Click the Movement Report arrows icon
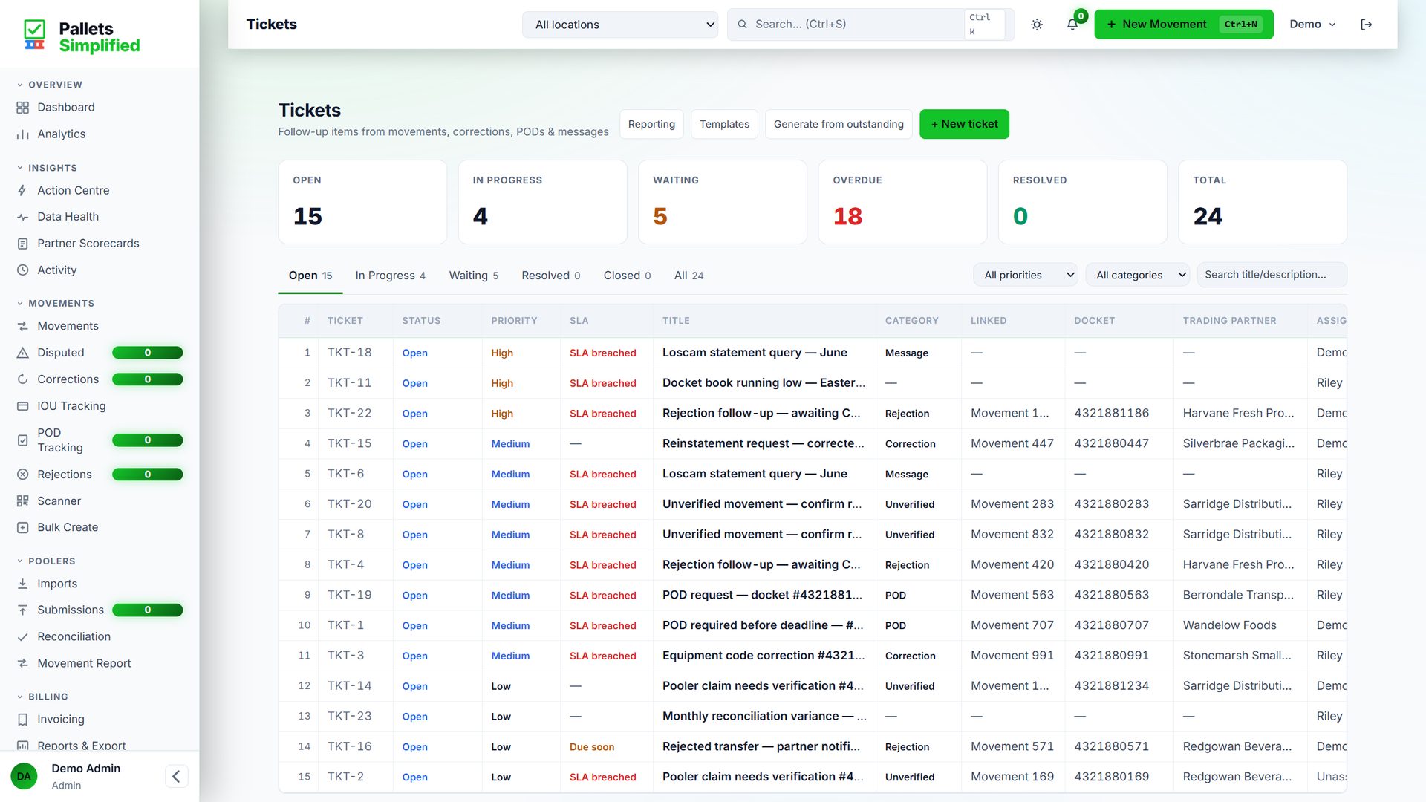The image size is (1426, 802). tap(22, 663)
